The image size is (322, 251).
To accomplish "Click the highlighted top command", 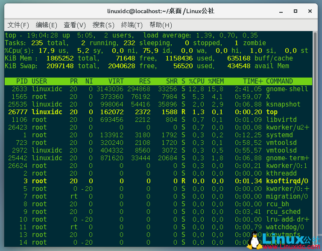I will point(272,112).
